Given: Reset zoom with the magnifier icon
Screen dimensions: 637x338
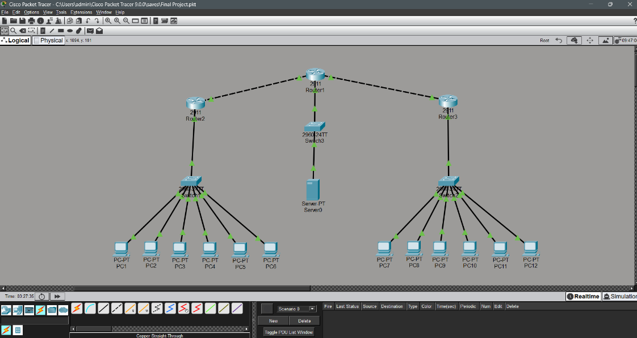Looking at the screenshot, I should 118,21.
